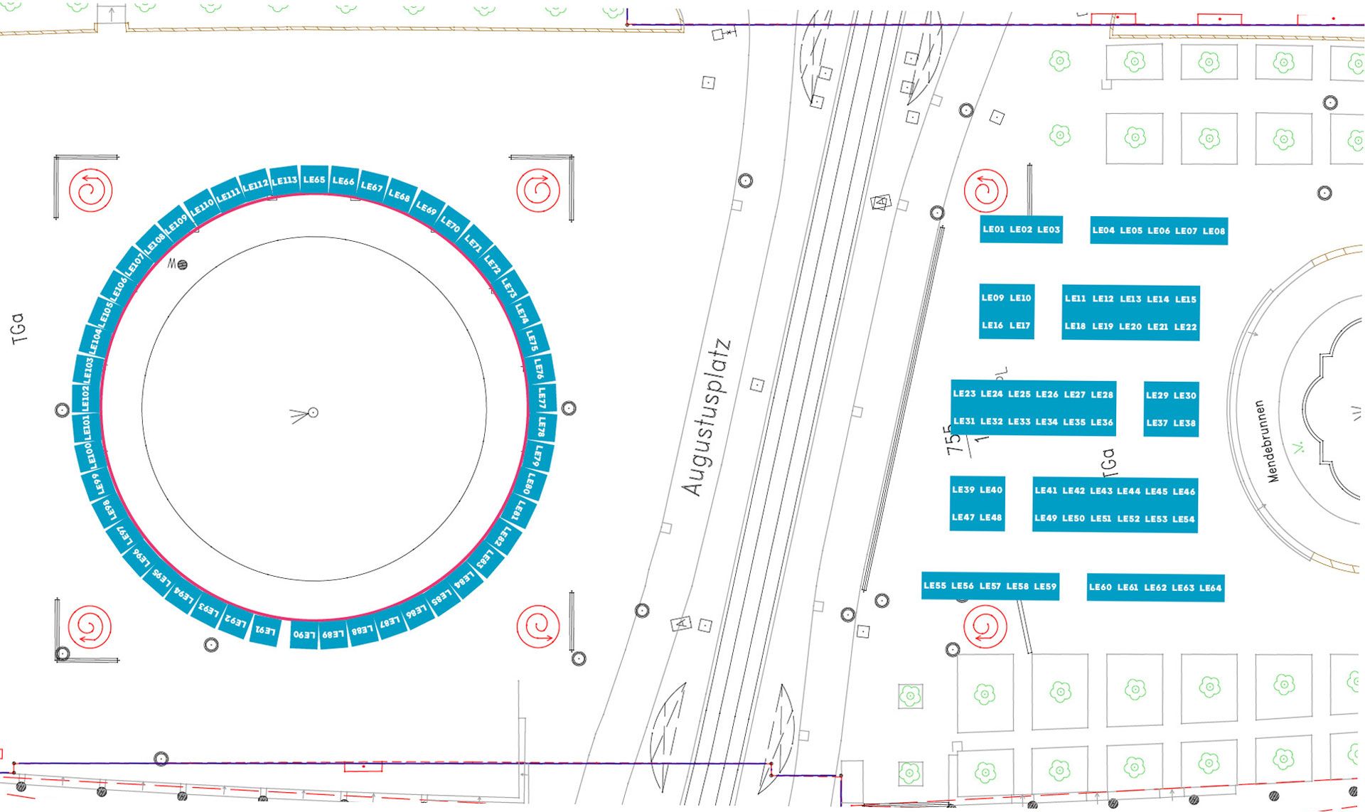This screenshot has width=1365, height=812.
Task: Choose booth LE38
Action: 1184,423
